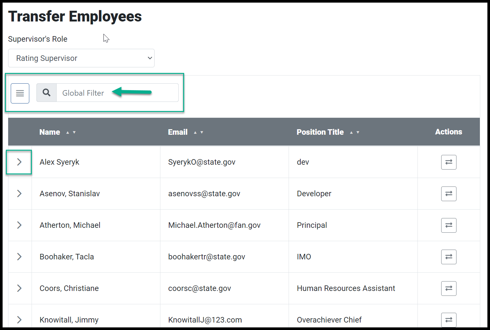Image resolution: width=490 pixels, height=330 pixels.
Task: Click the Transfer Employees heading
Action: 75,16
